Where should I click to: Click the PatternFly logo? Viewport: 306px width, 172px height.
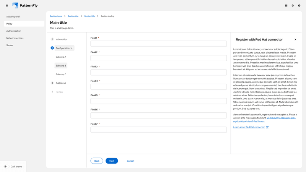click(25, 6)
